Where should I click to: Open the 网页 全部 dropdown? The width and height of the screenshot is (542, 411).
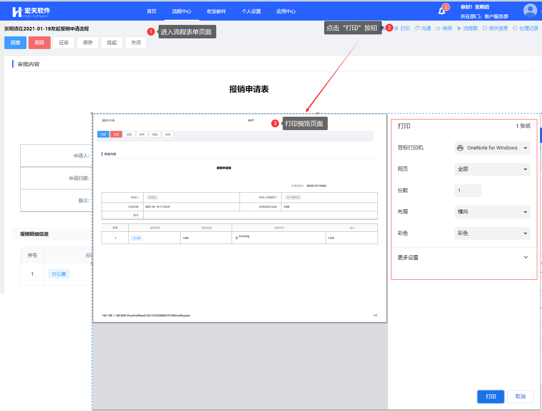(x=492, y=169)
